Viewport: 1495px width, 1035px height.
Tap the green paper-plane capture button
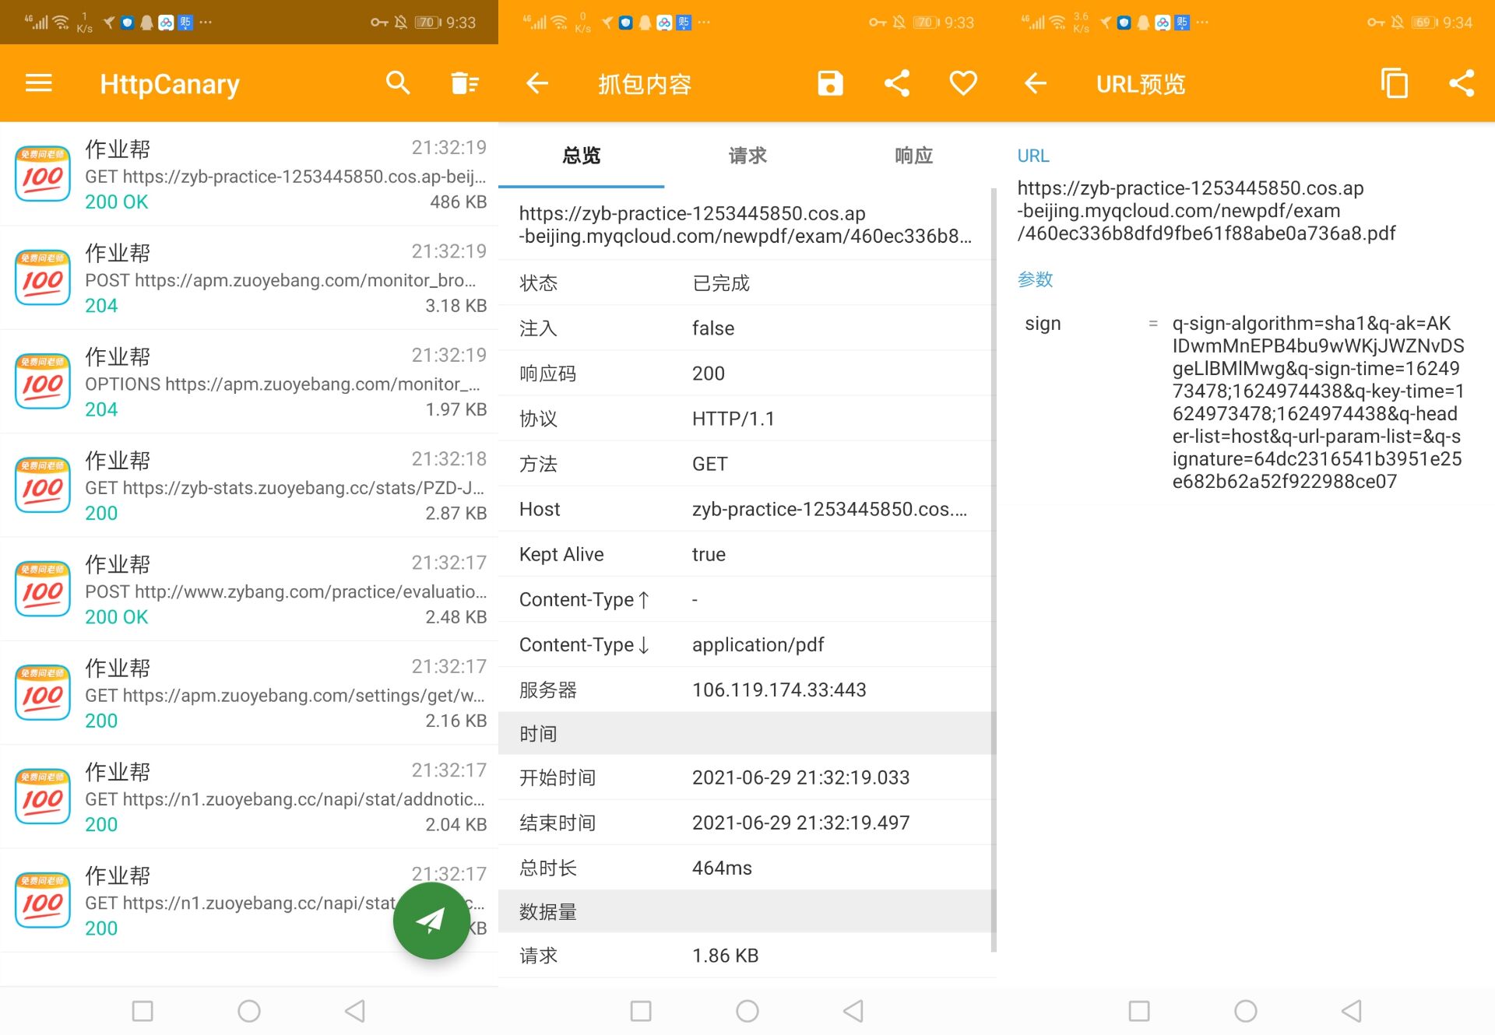coord(431,921)
